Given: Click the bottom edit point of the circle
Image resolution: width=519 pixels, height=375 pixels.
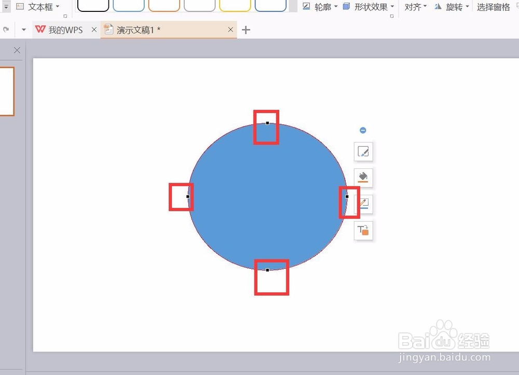Looking at the screenshot, I should click(x=267, y=270).
